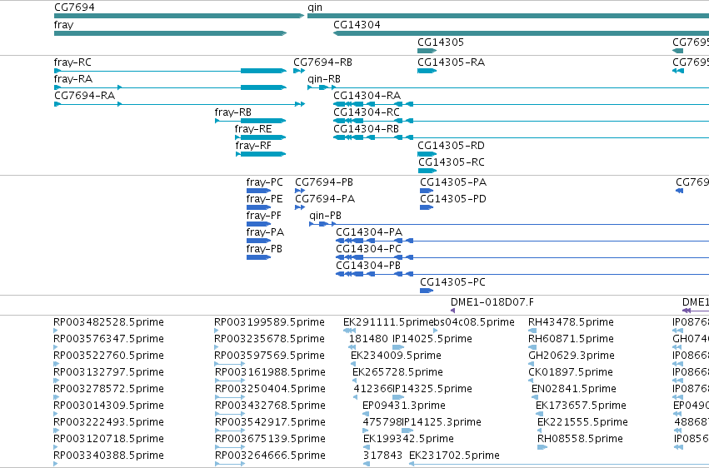Click the CG14305-PD protein label

tap(453, 199)
